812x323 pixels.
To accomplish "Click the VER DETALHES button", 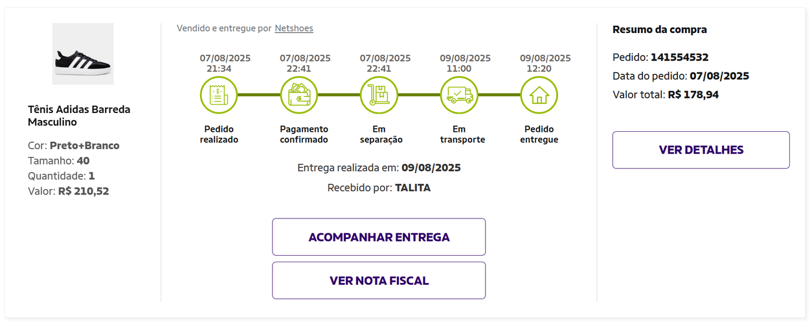I will 701,150.
